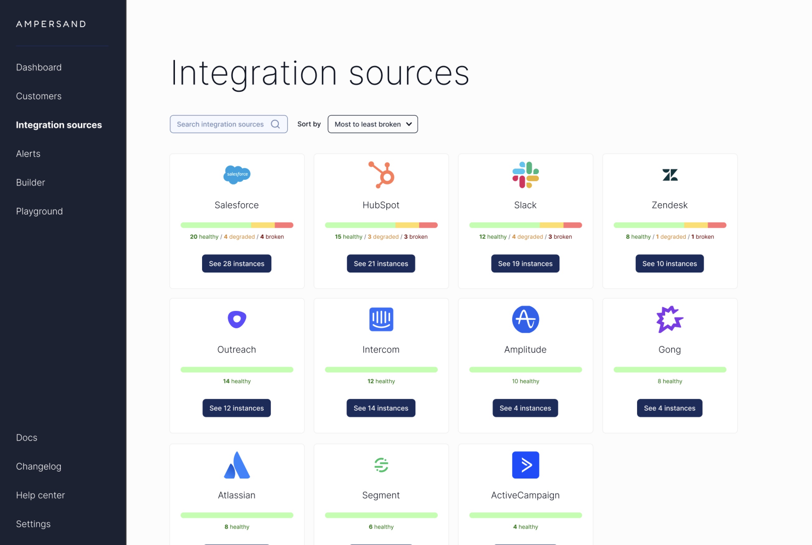
Task: Open Settings in the sidebar
Action: coord(33,524)
